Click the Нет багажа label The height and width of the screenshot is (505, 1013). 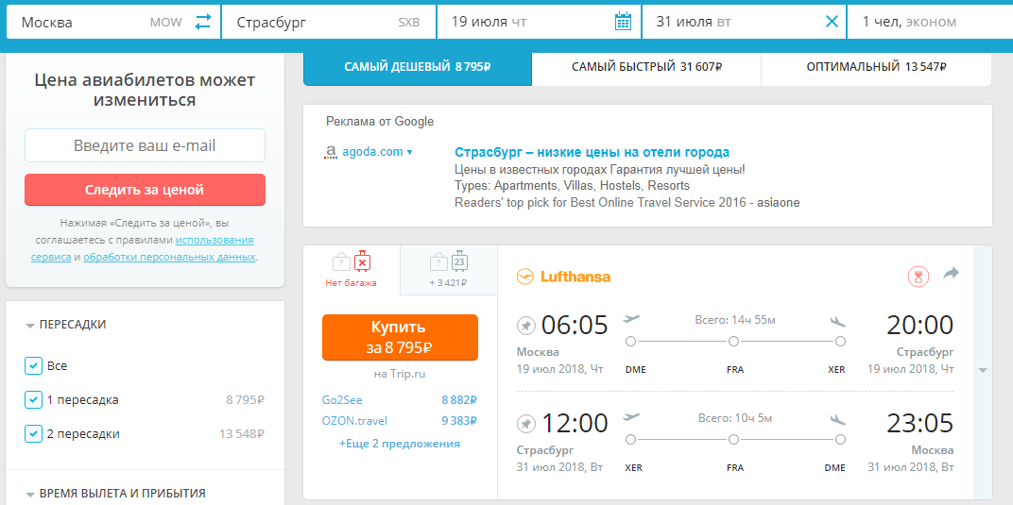point(351,283)
